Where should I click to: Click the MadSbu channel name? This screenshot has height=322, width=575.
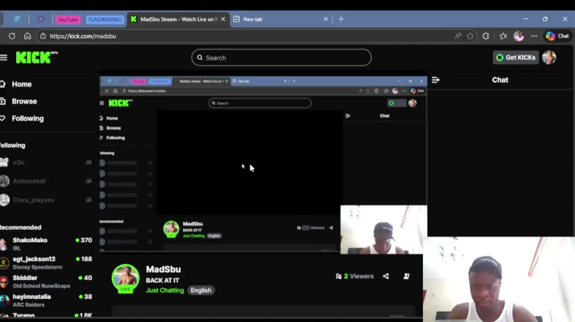163,269
